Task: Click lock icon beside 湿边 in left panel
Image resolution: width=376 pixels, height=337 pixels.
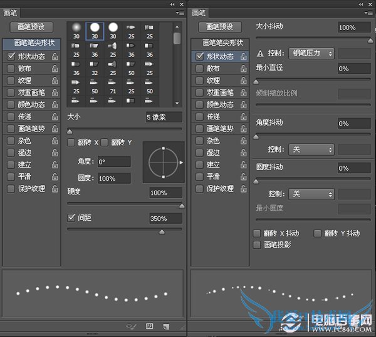Action: click(55, 153)
